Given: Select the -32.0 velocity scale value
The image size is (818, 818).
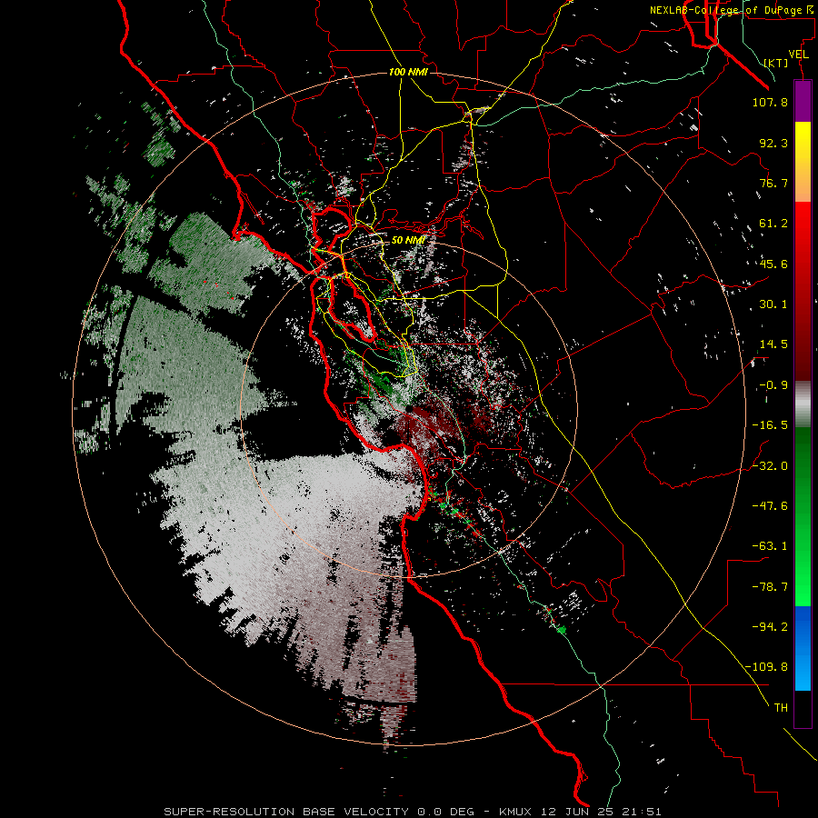Looking at the screenshot, I should coord(770,466).
